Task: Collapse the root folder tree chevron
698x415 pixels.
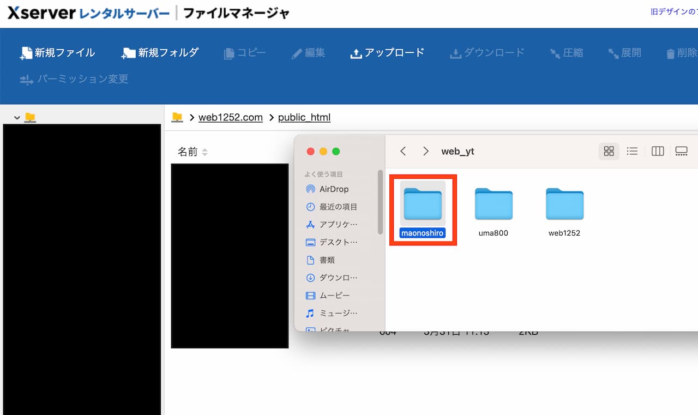Action: point(17,118)
